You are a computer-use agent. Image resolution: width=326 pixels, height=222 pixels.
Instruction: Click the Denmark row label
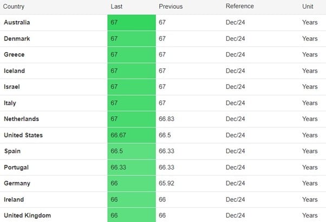point(17,39)
